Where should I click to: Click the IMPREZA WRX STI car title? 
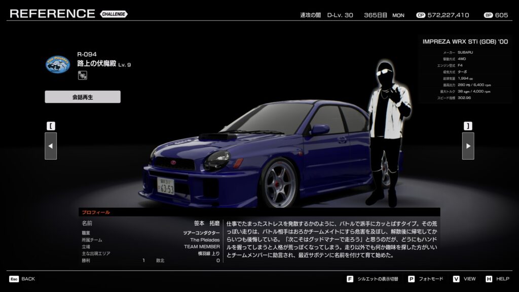pos(465,42)
